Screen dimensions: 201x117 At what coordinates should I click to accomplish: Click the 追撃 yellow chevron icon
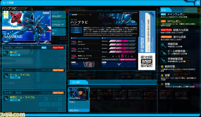(x=162, y=76)
